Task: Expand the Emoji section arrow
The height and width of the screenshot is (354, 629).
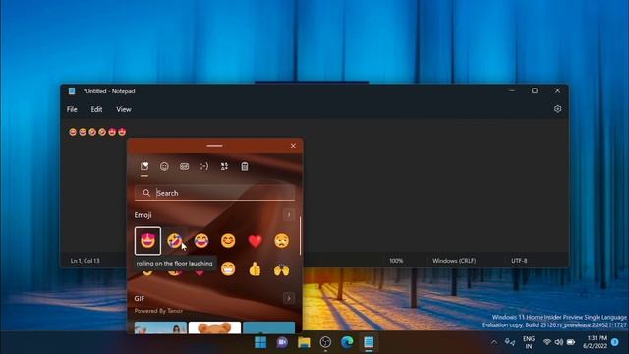Action: tap(289, 215)
